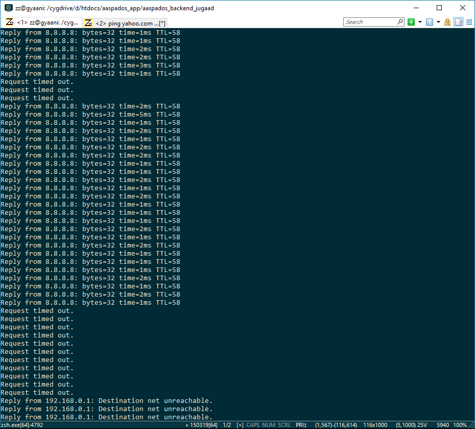
Task: Click the magnifier icon in the search box
Action: tap(400, 22)
